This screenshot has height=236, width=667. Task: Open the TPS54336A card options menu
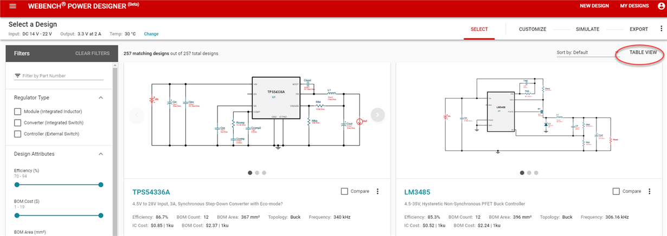(378, 191)
